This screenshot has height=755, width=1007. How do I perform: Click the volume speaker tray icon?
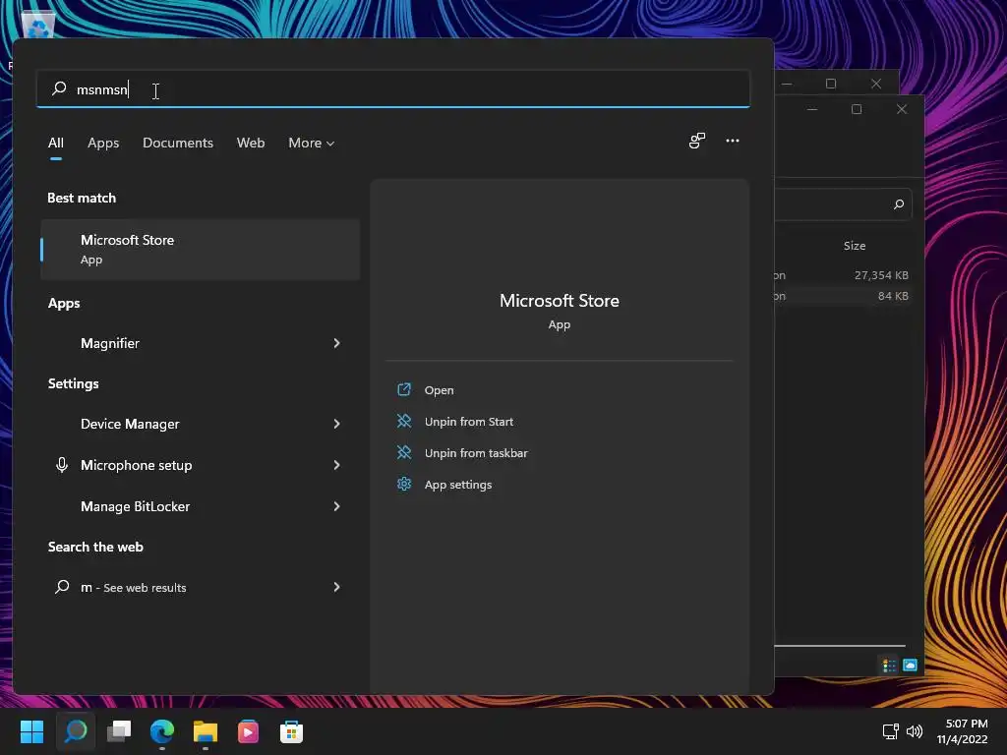[x=915, y=731]
